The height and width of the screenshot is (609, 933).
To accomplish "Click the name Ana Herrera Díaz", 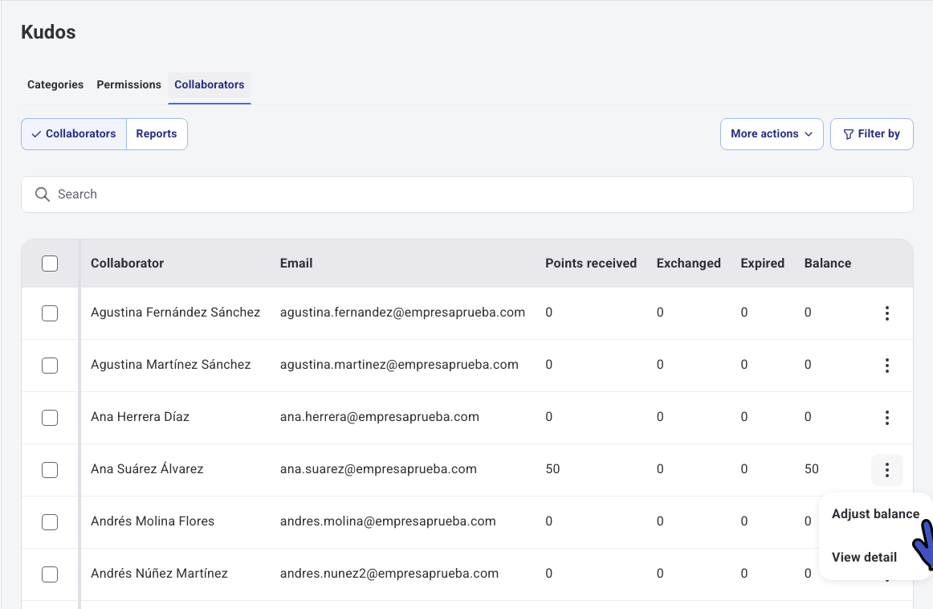I will pos(140,417).
